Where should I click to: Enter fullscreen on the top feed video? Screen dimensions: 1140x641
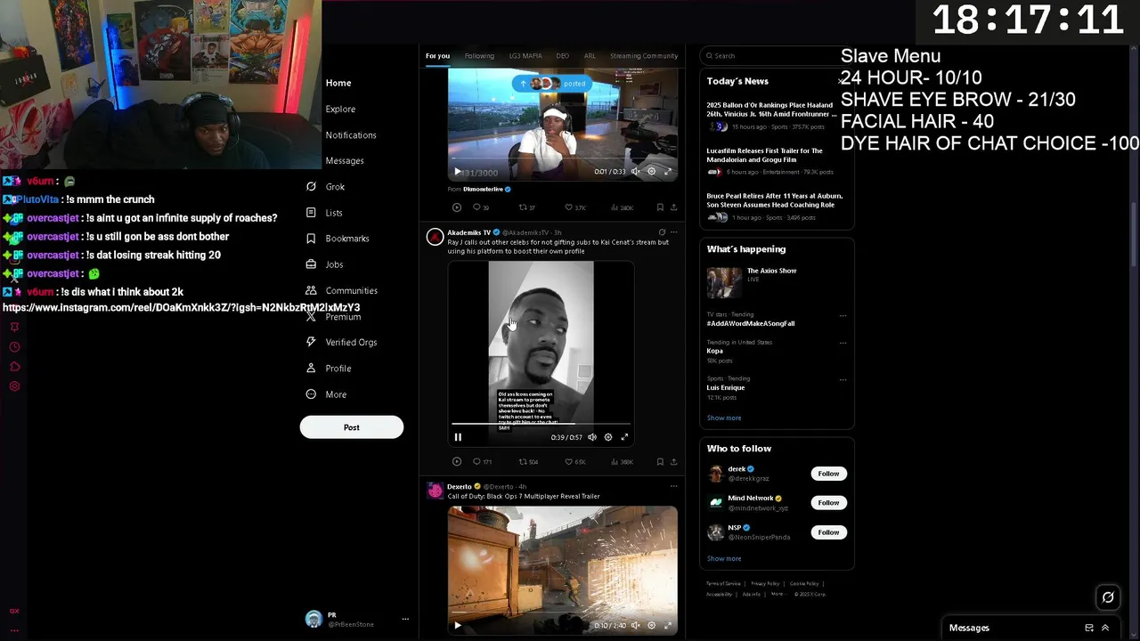point(667,171)
